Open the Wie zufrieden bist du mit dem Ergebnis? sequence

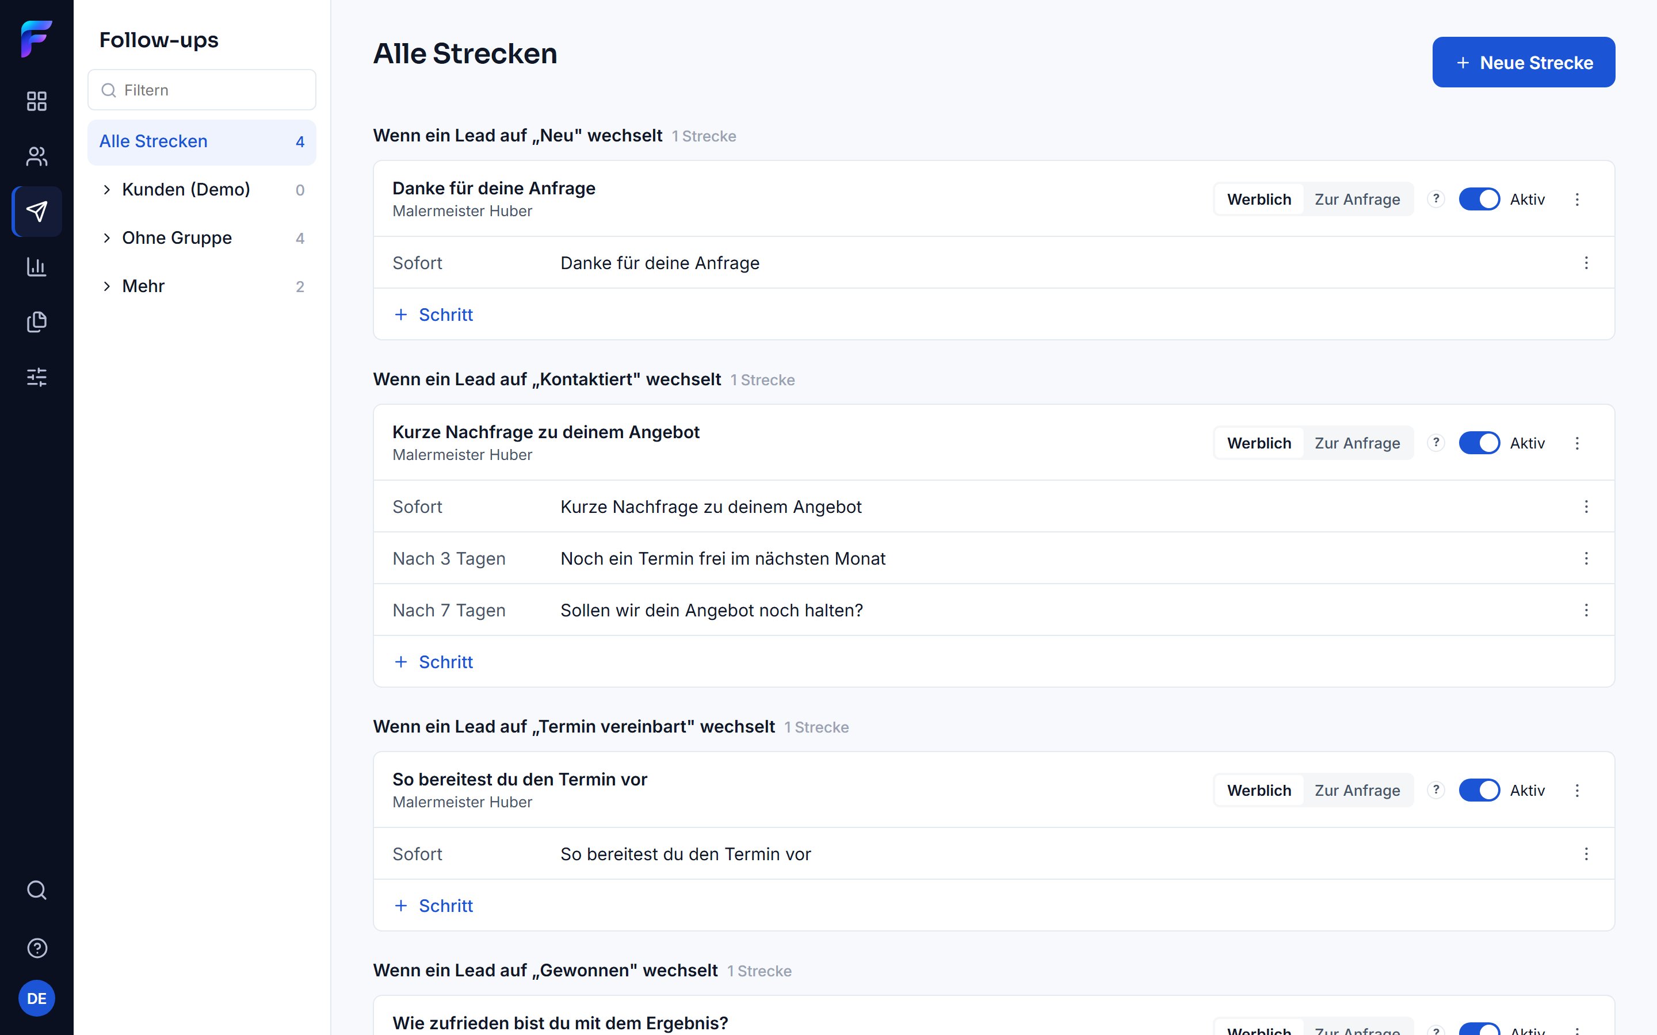[x=560, y=1023]
